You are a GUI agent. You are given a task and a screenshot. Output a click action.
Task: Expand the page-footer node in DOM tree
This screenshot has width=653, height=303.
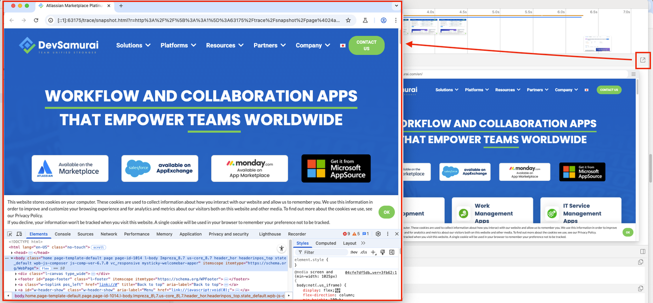tap(16, 279)
